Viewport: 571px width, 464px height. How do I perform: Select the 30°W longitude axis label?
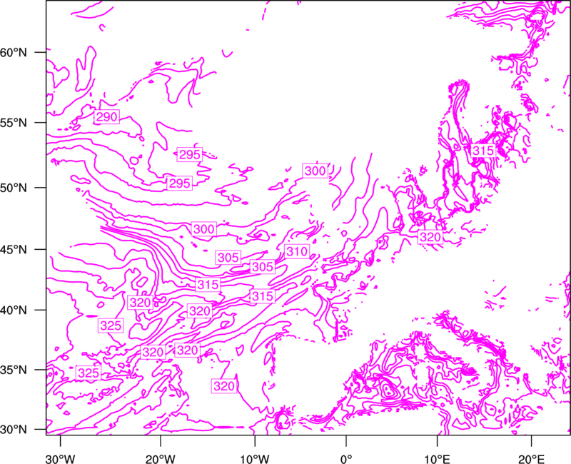(x=60, y=458)
